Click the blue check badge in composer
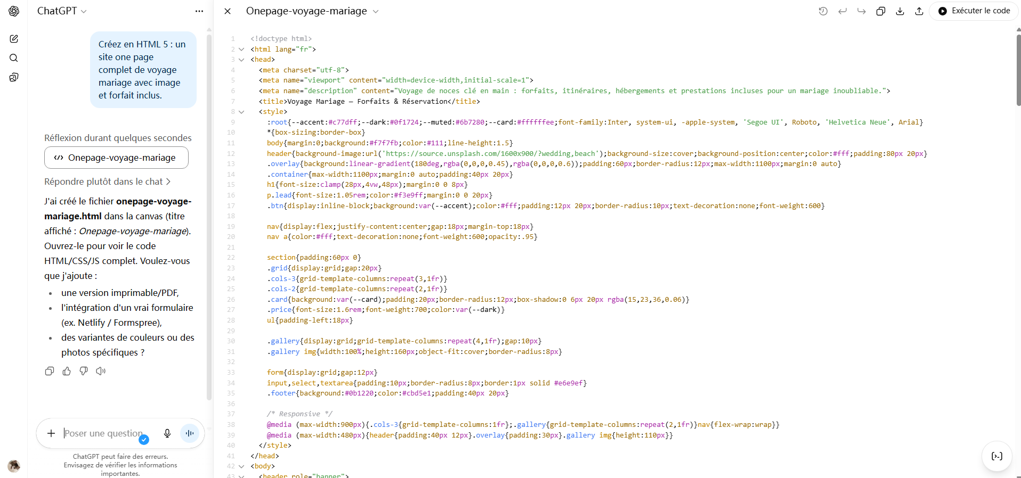Viewport: 1021px width, 478px height. [x=144, y=440]
